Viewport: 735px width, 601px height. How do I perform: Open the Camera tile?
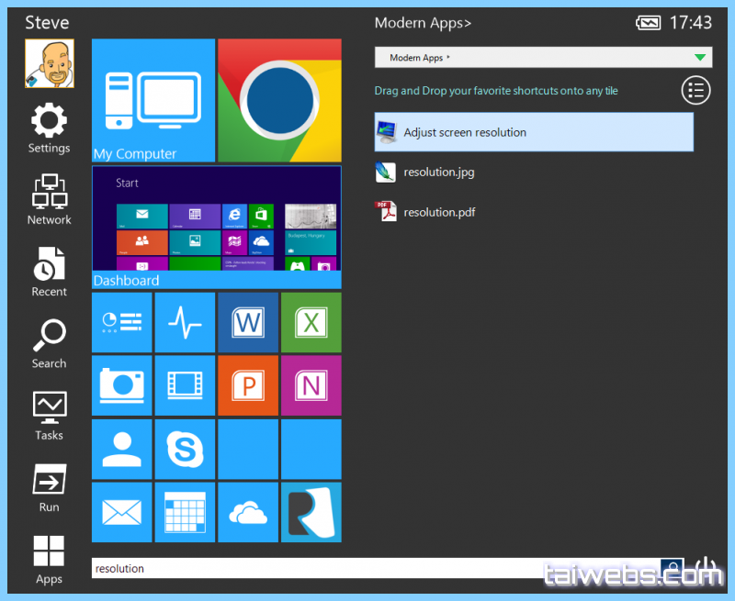coord(122,385)
